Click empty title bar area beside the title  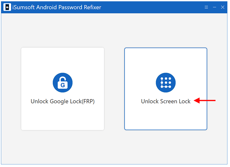pyautogui.click(x=153, y=7)
